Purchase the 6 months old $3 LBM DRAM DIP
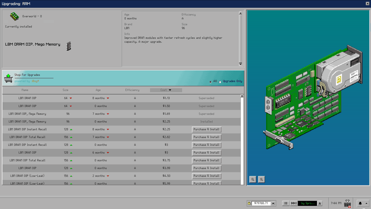The height and width of the screenshot is (209, 371). 207,153
